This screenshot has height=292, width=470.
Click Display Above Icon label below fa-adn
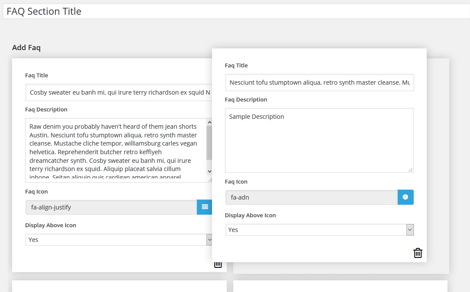(250, 216)
